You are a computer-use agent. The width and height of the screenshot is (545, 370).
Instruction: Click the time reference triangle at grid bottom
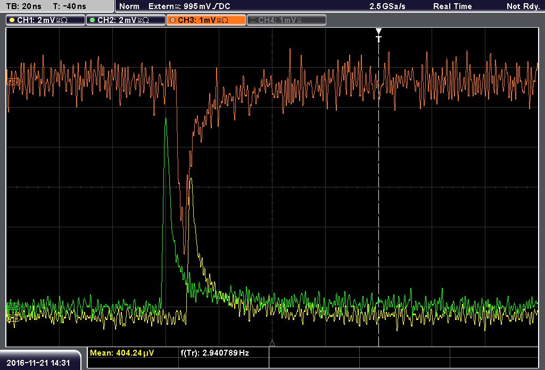272,343
